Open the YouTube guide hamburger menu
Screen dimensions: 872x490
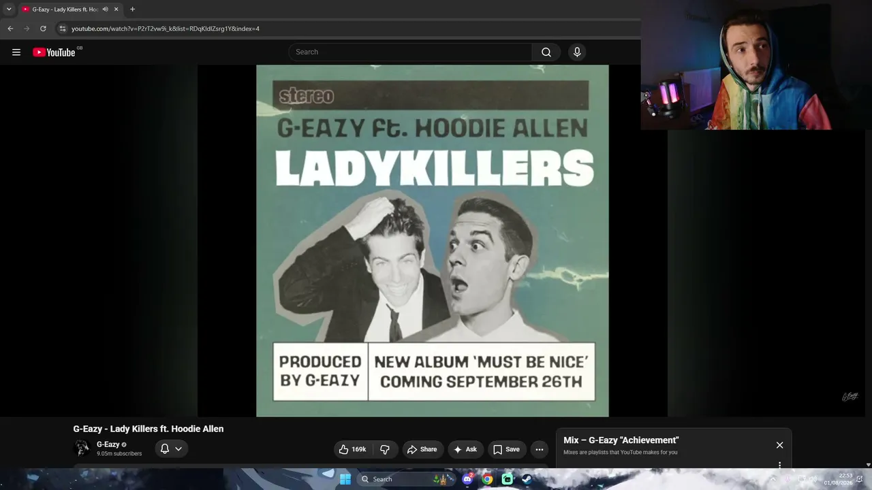point(16,52)
